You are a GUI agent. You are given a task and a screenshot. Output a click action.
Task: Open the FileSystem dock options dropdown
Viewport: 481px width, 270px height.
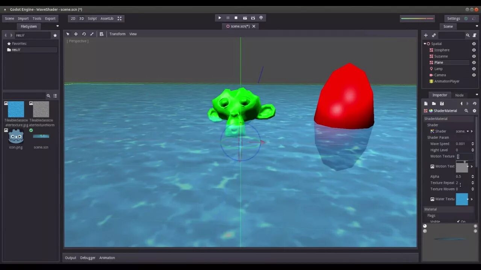click(57, 26)
